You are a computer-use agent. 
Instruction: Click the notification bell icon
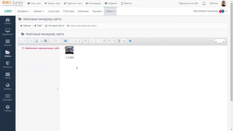[204, 3]
